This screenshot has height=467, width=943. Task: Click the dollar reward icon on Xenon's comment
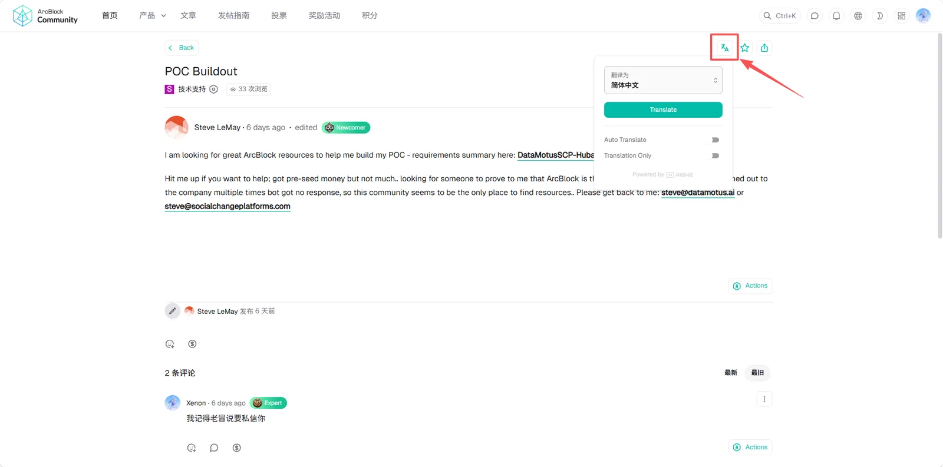(236, 448)
